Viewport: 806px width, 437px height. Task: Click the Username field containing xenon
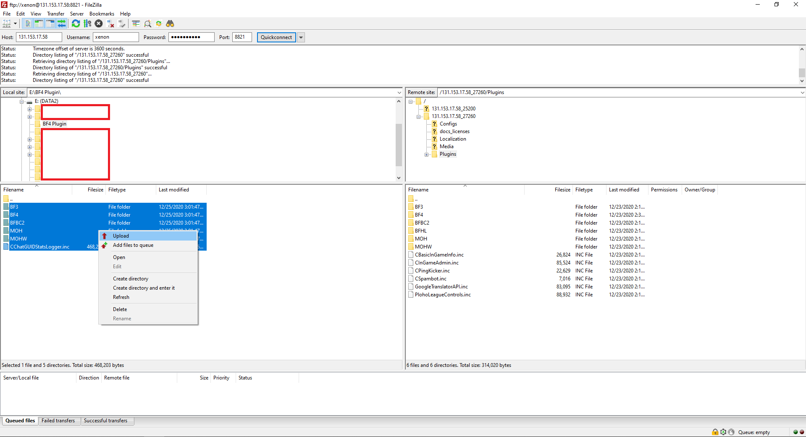pyautogui.click(x=116, y=37)
